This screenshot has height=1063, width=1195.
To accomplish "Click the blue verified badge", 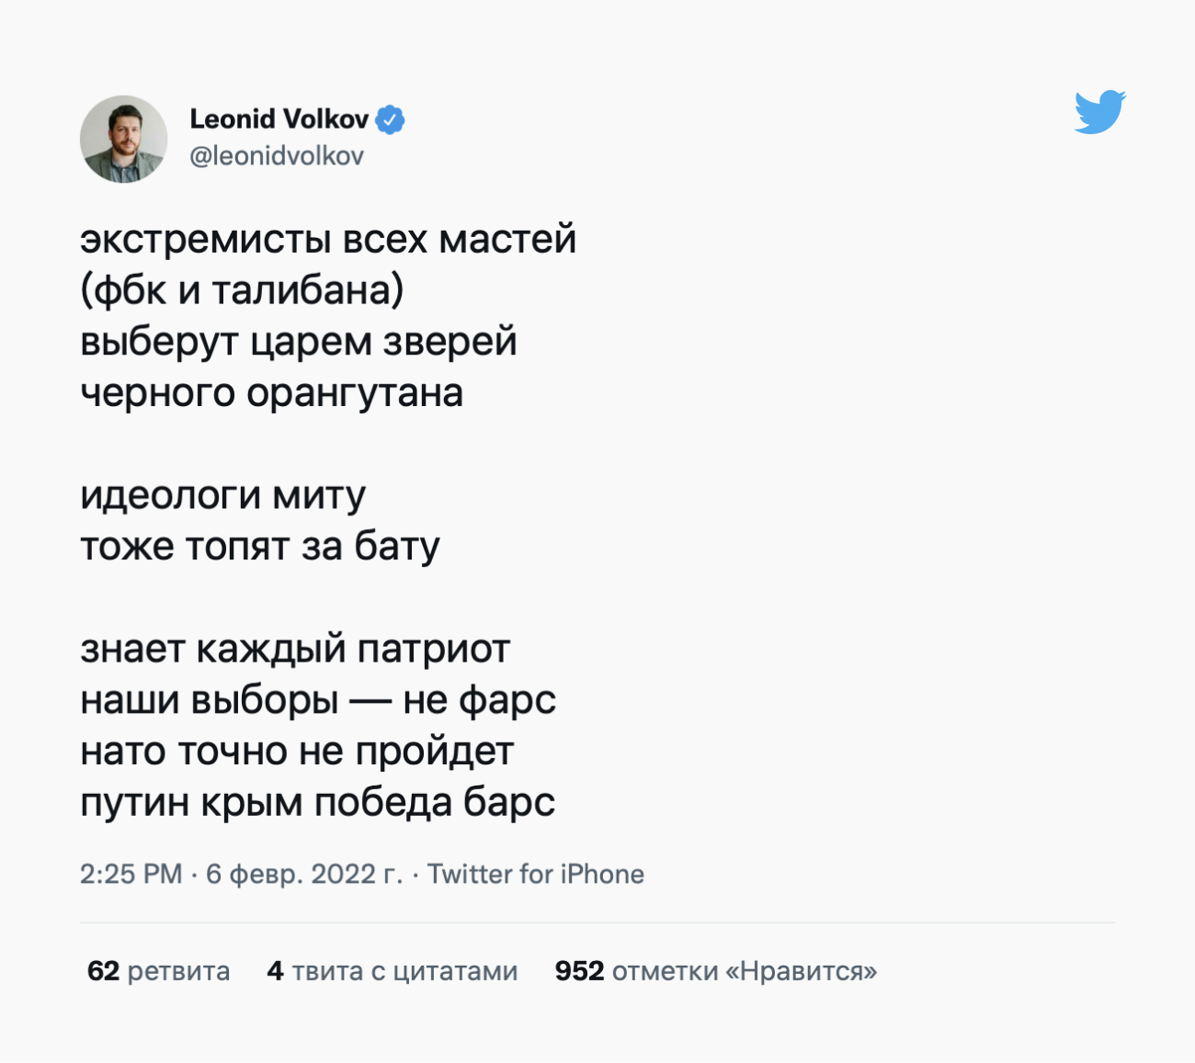I will click(391, 119).
